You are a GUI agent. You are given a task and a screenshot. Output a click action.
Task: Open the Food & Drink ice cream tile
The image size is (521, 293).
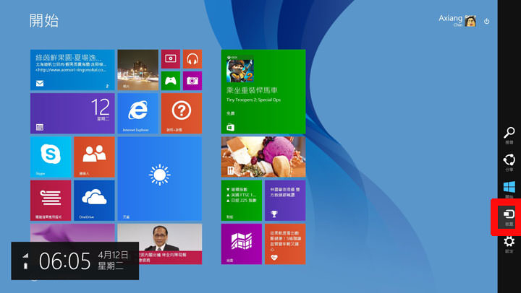(263, 157)
